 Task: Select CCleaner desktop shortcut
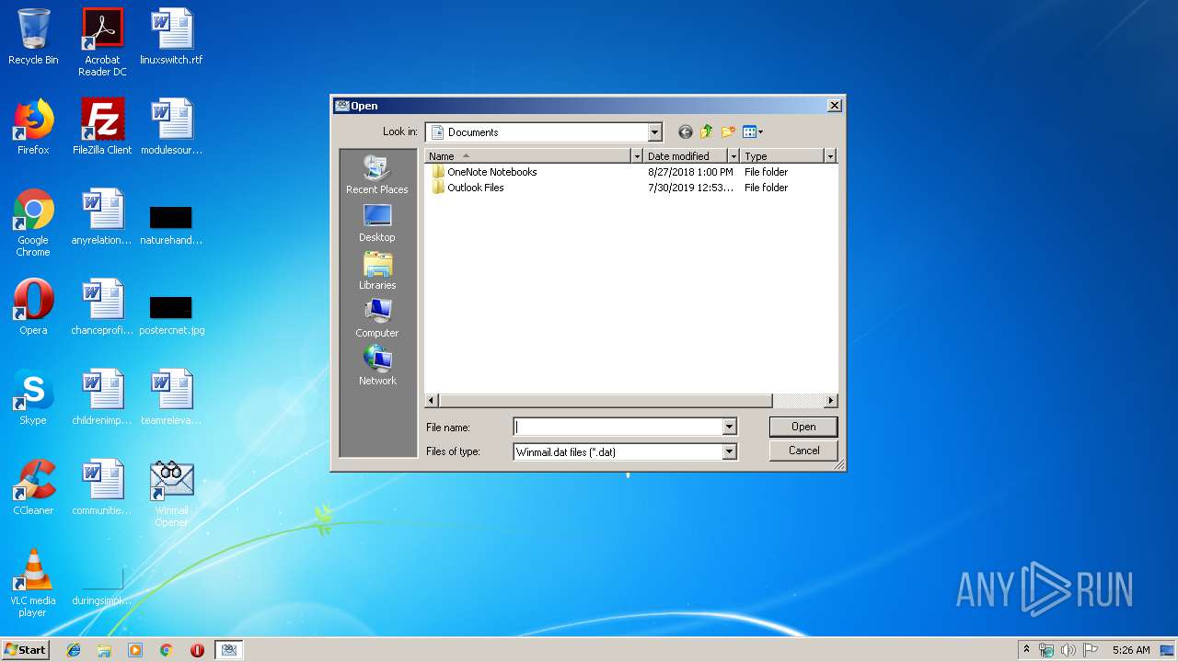click(33, 488)
